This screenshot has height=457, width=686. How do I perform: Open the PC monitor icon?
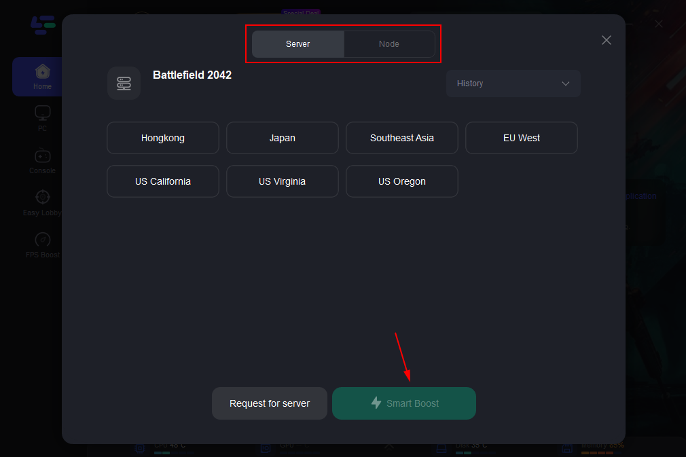coord(42,113)
